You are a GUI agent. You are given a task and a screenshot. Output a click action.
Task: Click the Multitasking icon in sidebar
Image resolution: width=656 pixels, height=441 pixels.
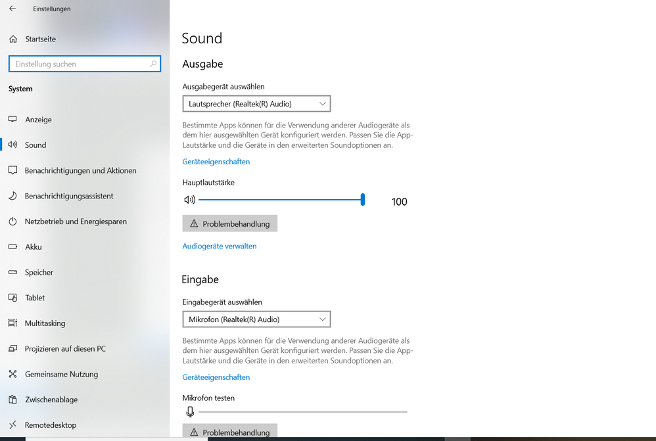(x=12, y=323)
